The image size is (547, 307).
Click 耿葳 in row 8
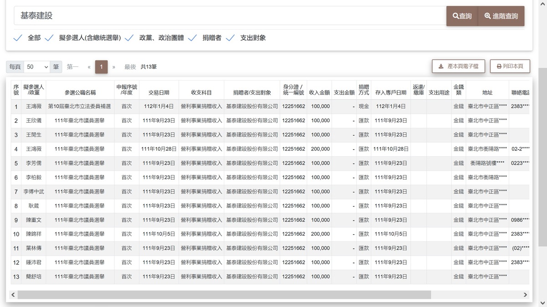(34, 206)
